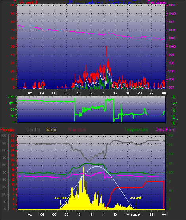Select the green 35 temperature axis value
186x220 pixels.
click(171, 145)
